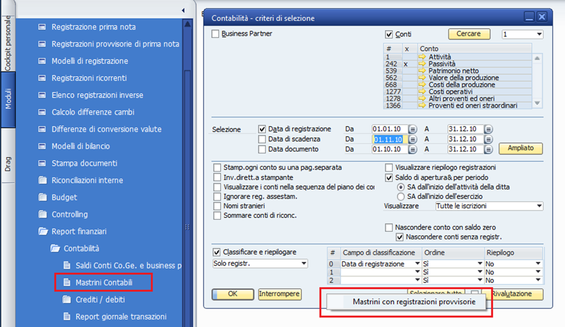Click the Budget folder icon
Image resolution: width=565 pixels, height=327 pixels.
[42, 197]
